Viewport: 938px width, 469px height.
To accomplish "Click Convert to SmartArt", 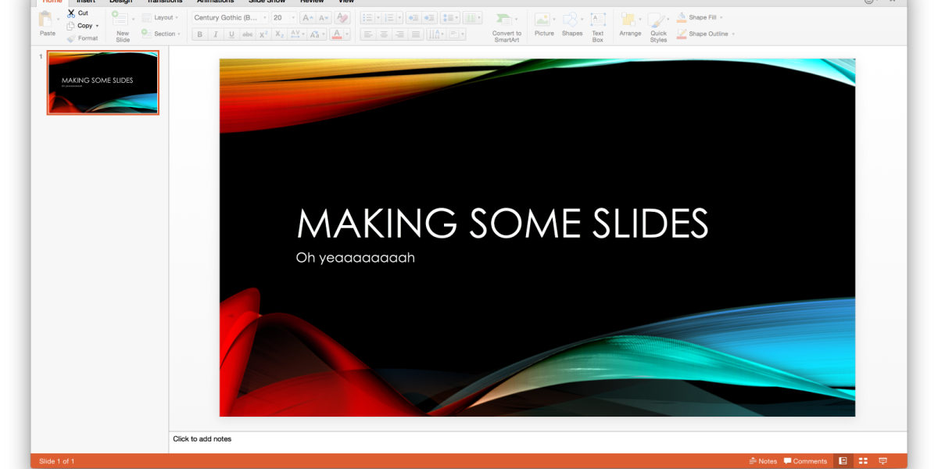I will 507,26.
